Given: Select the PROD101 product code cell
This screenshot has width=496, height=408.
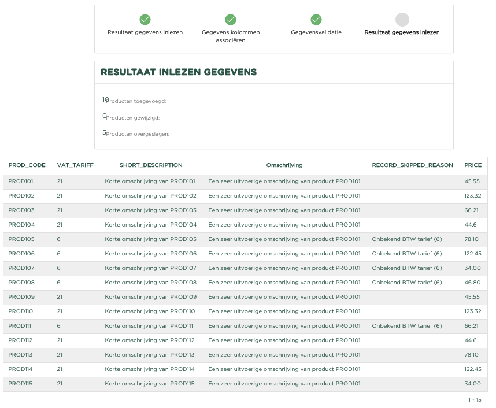Looking at the screenshot, I should [x=21, y=181].
